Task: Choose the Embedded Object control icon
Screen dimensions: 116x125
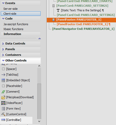Action: (3, 80)
